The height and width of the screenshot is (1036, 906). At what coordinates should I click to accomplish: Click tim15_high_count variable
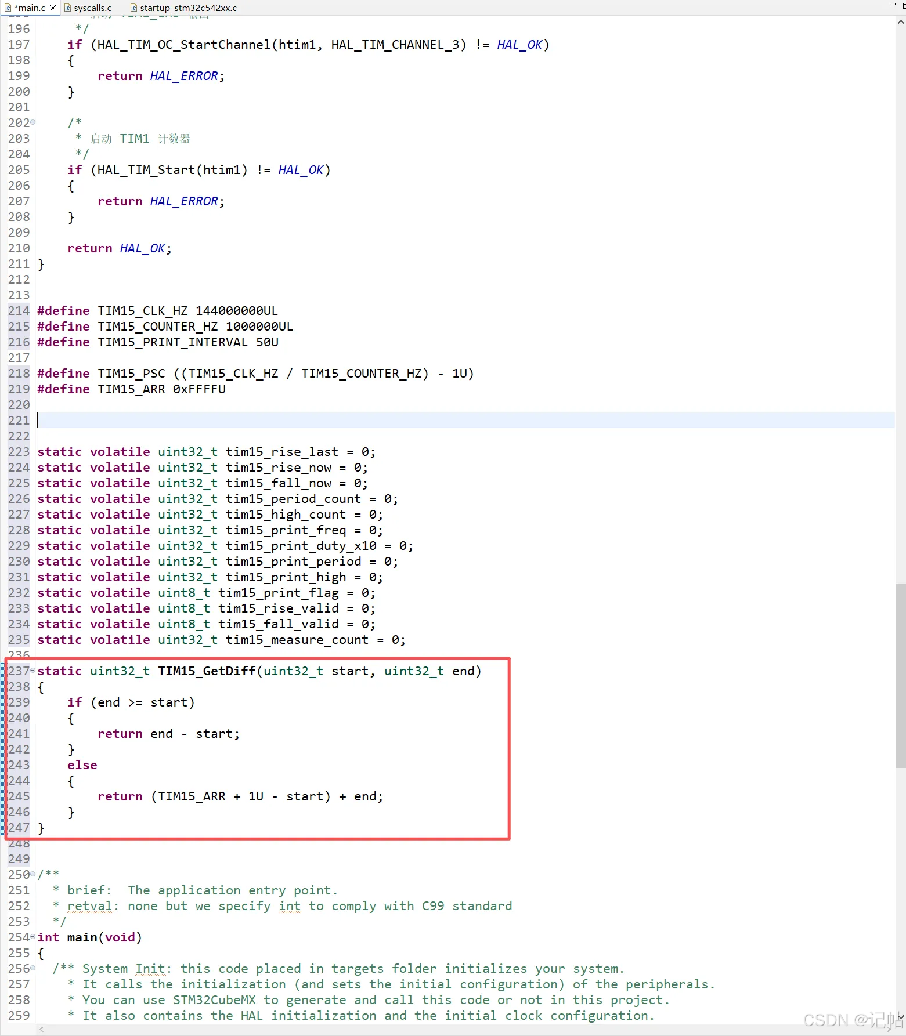point(286,515)
